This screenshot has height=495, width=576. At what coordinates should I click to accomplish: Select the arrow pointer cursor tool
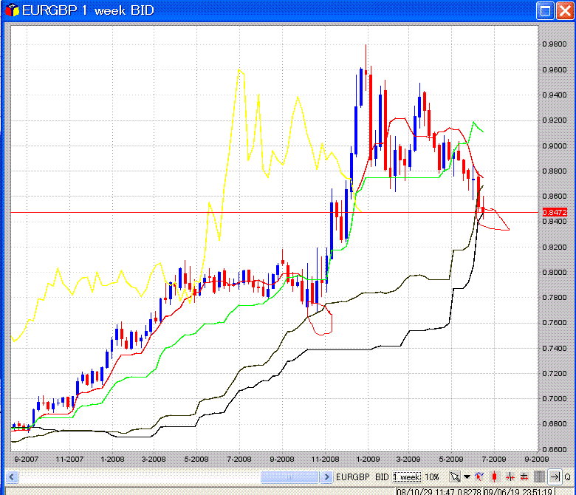[x=455, y=477]
